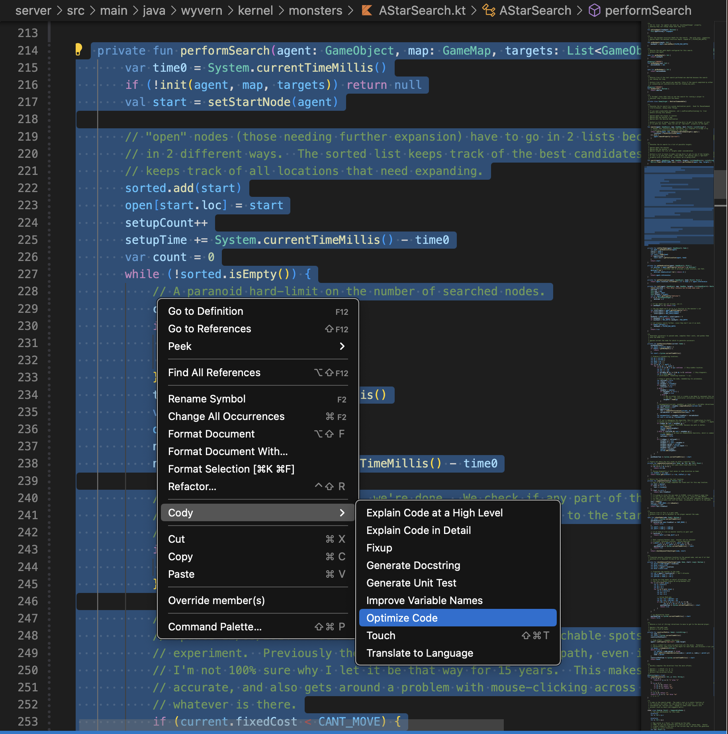Viewport: 728px width, 734px height.
Task: Click breadcrumb symbol performSearch
Action: coord(648,10)
